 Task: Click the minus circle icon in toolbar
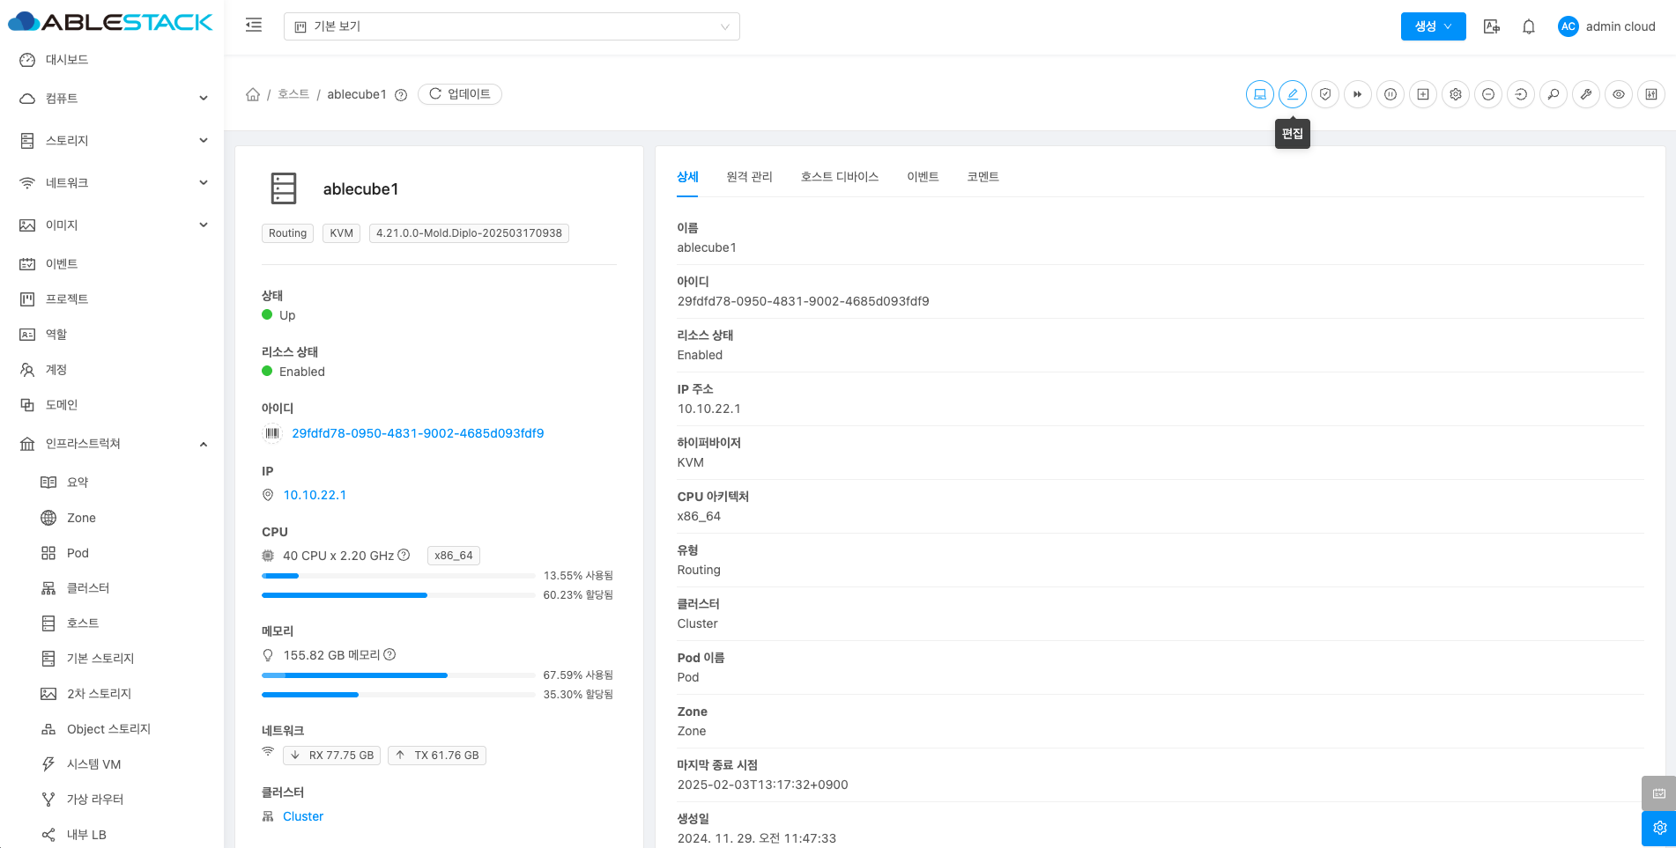coord(1487,94)
